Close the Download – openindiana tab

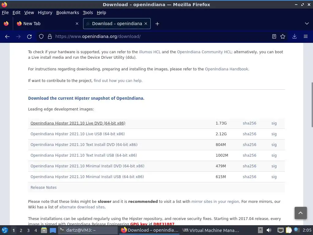146,24
